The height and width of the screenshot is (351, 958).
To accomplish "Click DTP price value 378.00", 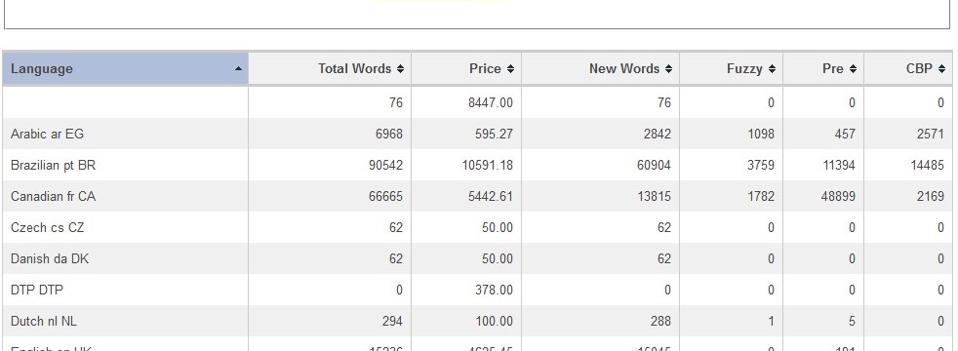I will click(494, 290).
